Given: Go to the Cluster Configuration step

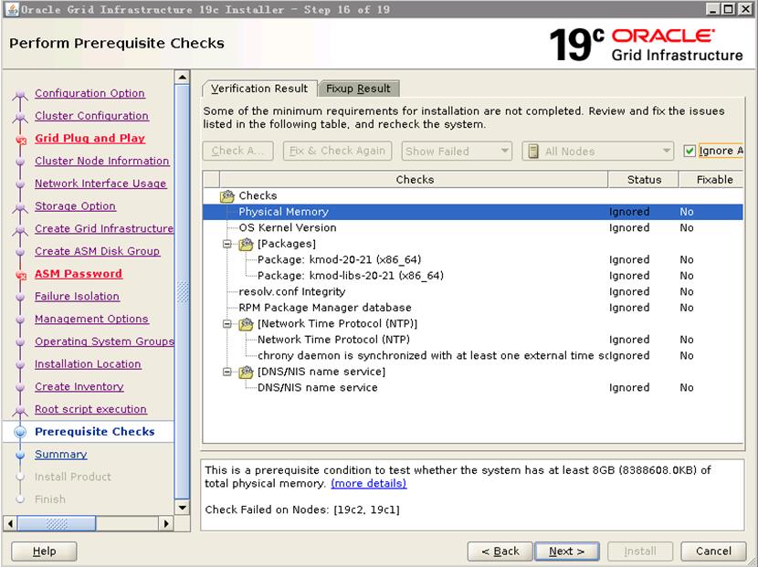Looking at the screenshot, I should [x=91, y=116].
